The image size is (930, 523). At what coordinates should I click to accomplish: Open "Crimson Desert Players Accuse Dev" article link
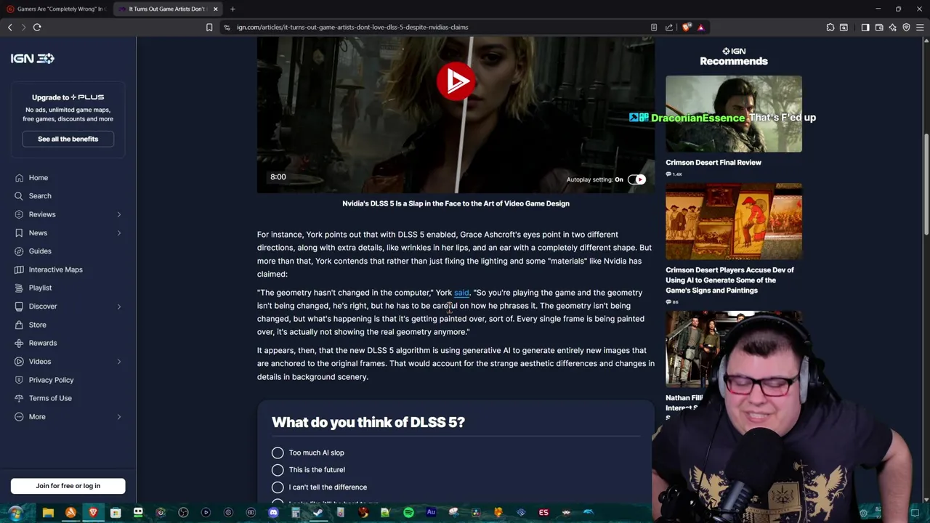coord(729,280)
